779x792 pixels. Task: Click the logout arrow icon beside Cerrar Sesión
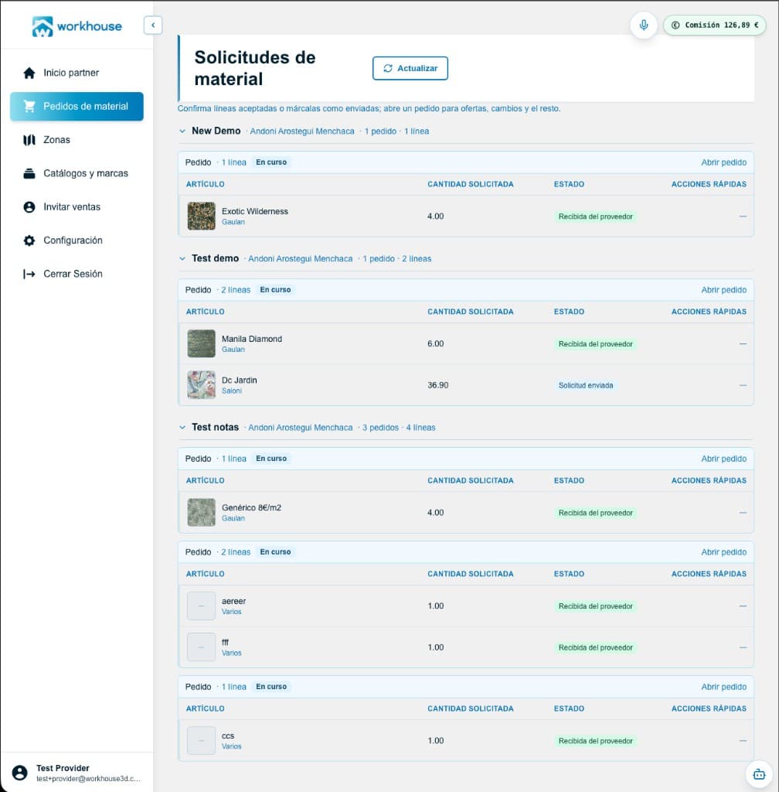29,274
